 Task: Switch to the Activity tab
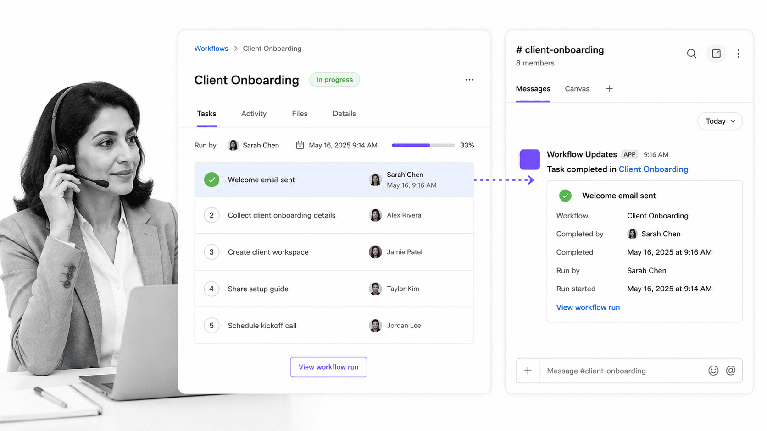coord(254,114)
